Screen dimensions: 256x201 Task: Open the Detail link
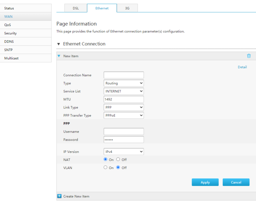(242, 67)
